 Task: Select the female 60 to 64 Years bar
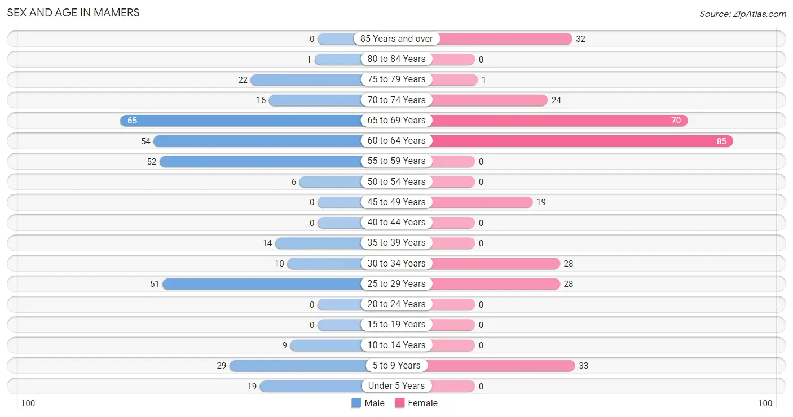point(580,141)
